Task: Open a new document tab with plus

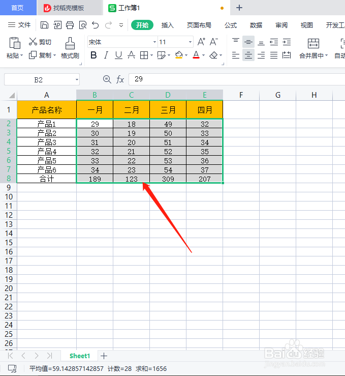Action: point(239,8)
